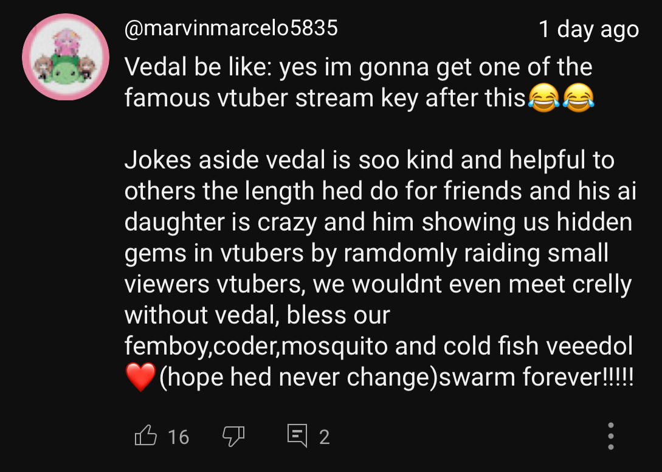This screenshot has height=472, width=662.
Task: Click the first laughing-crying emoji
Action: (543, 97)
